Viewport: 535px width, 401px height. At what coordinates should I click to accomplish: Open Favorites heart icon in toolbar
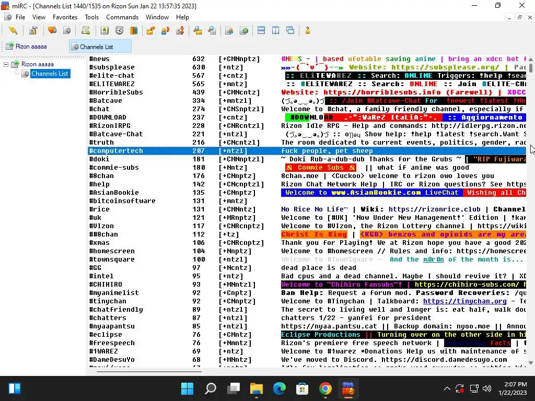pos(52,31)
